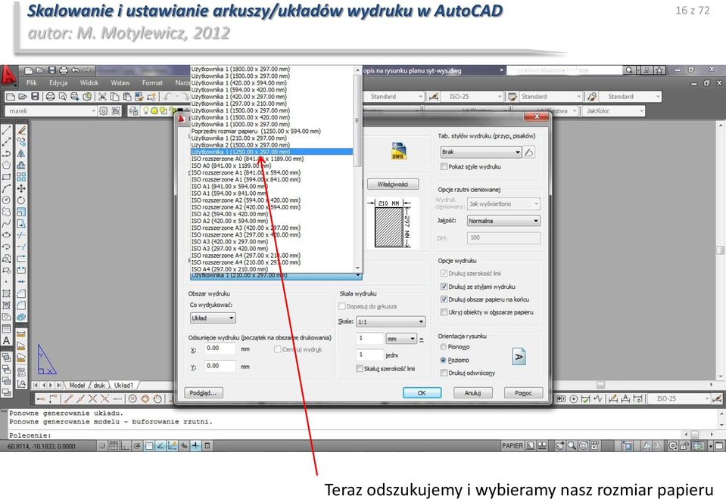
Task: Open the Skala 1:1 dropdown
Action: tap(391, 321)
